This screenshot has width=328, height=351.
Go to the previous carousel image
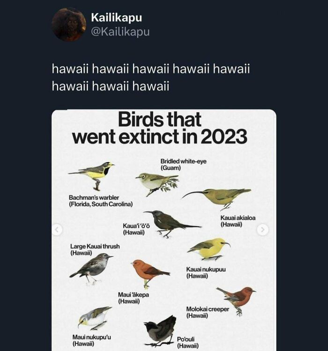[x=57, y=229]
